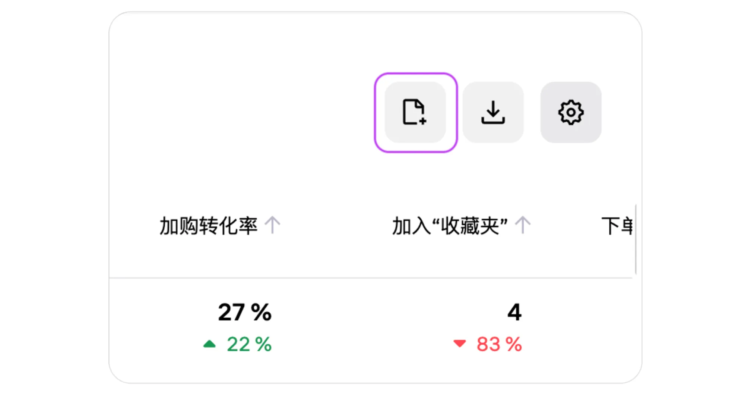Click the sort arrow beside 加购转化率
751x395 pixels.
(x=272, y=225)
